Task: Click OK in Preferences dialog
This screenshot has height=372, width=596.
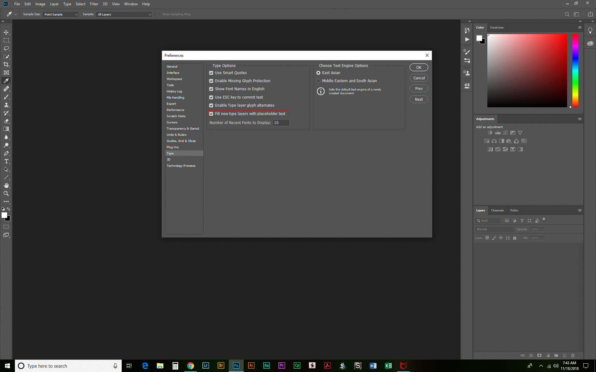Action: pyautogui.click(x=419, y=67)
